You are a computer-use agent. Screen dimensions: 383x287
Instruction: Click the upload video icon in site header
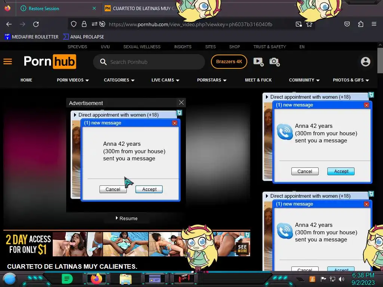pos(258,62)
